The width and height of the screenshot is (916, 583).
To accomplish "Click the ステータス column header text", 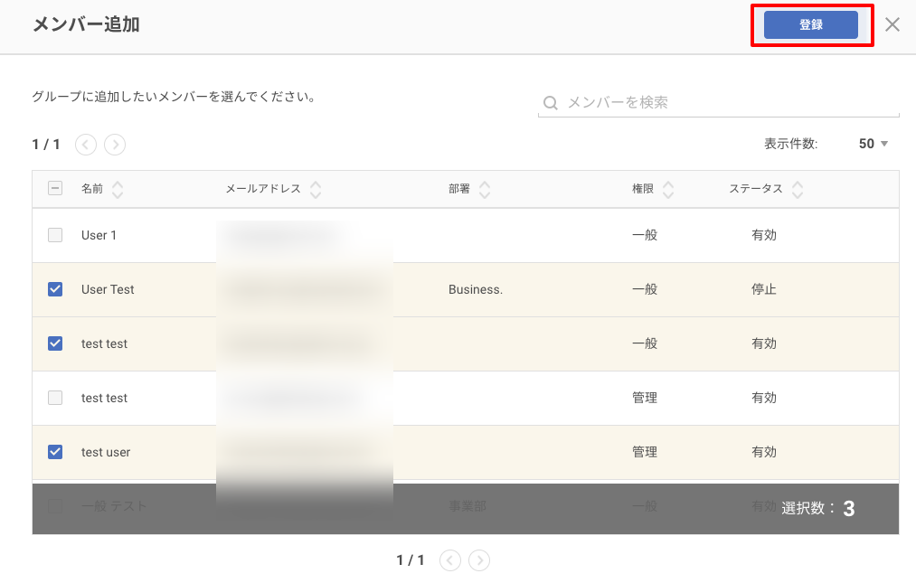I will point(755,189).
